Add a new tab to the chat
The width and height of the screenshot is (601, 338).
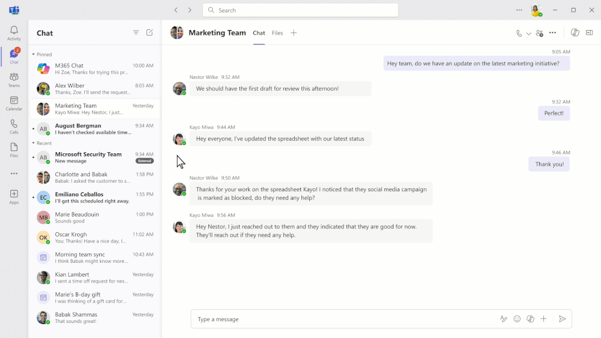coord(294,33)
